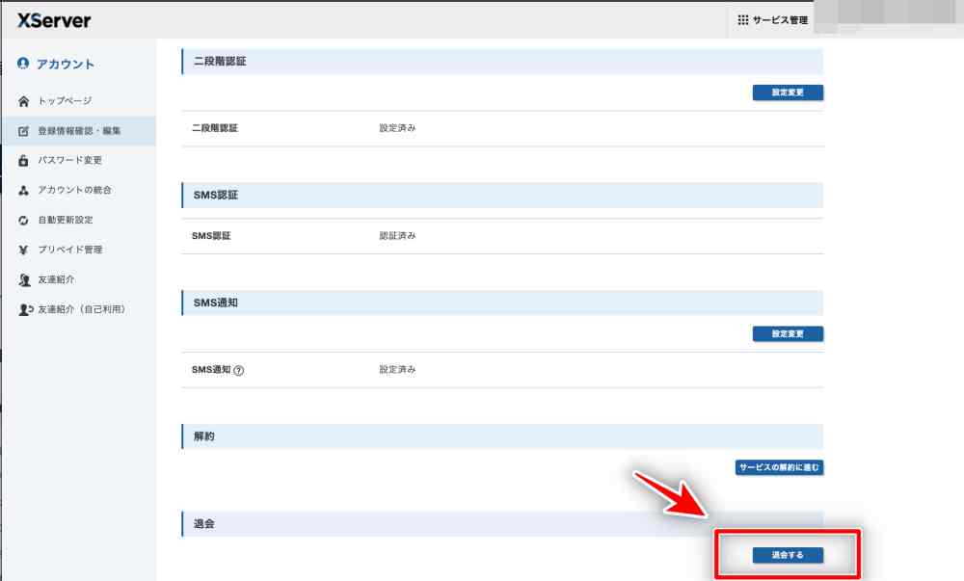The image size is (964, 581).
Task: Open the サービス管理 grid icon
Action: [x=743, y=20]
